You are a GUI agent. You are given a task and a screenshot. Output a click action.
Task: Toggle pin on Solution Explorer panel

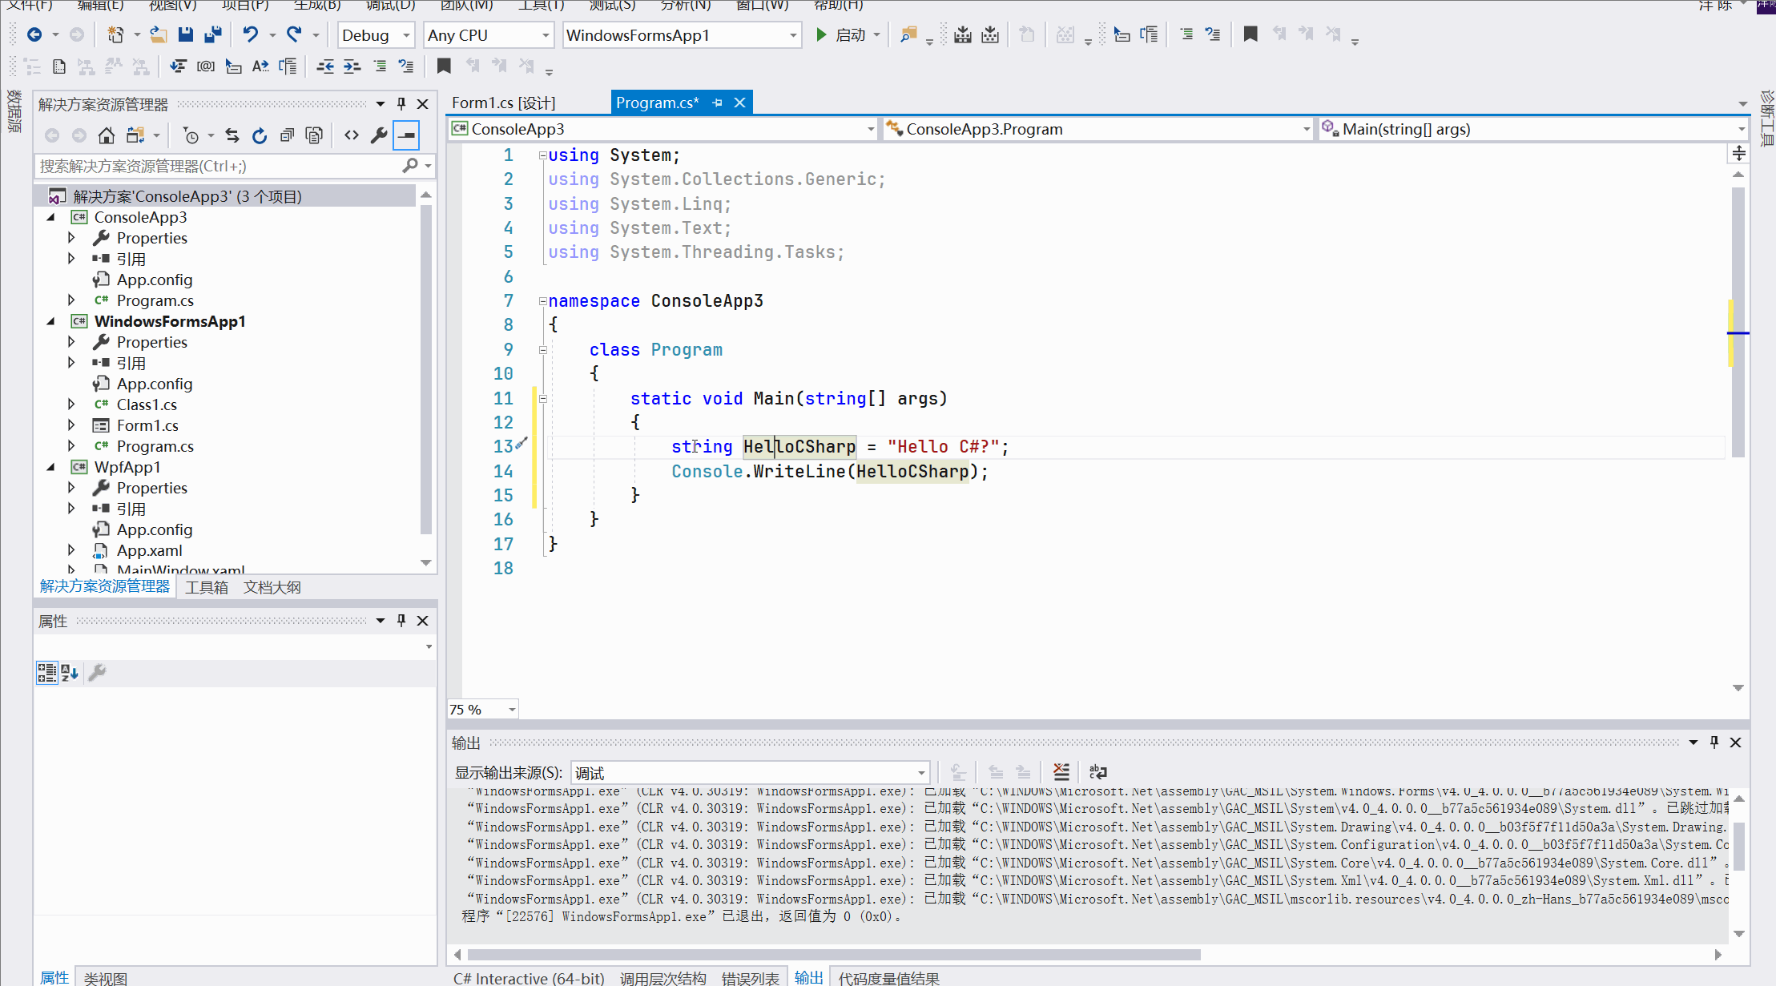401,104
